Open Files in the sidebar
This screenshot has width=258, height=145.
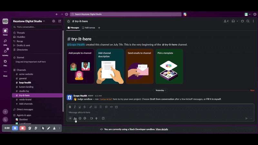coord(5,63)
